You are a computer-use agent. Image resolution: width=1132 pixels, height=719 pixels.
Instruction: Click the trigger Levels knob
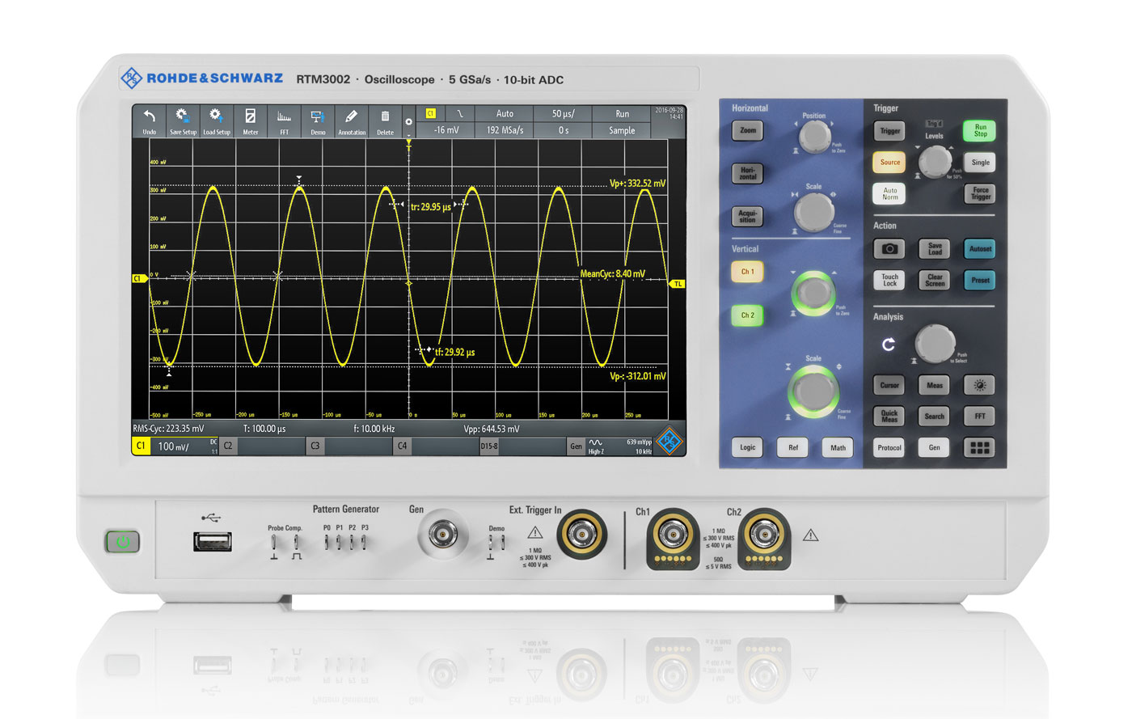coord(935,162)
